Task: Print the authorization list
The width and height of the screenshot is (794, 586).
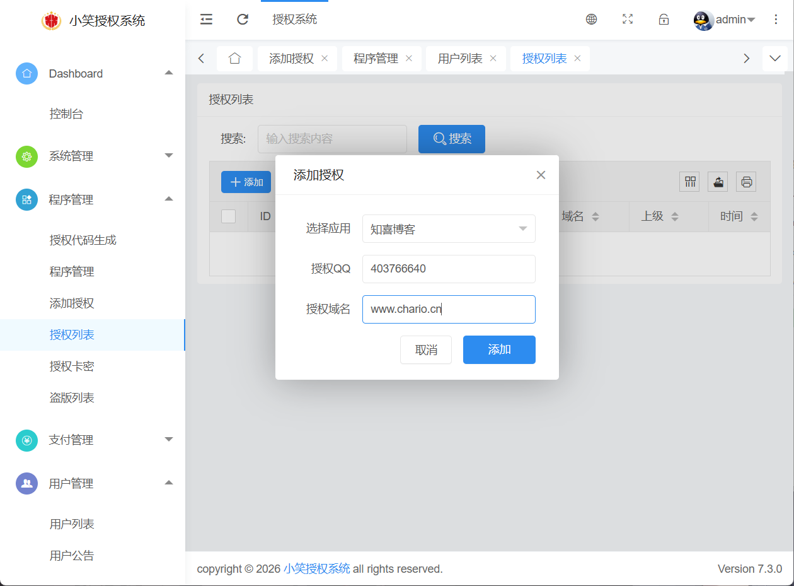Action: click(x=746, y=182)
